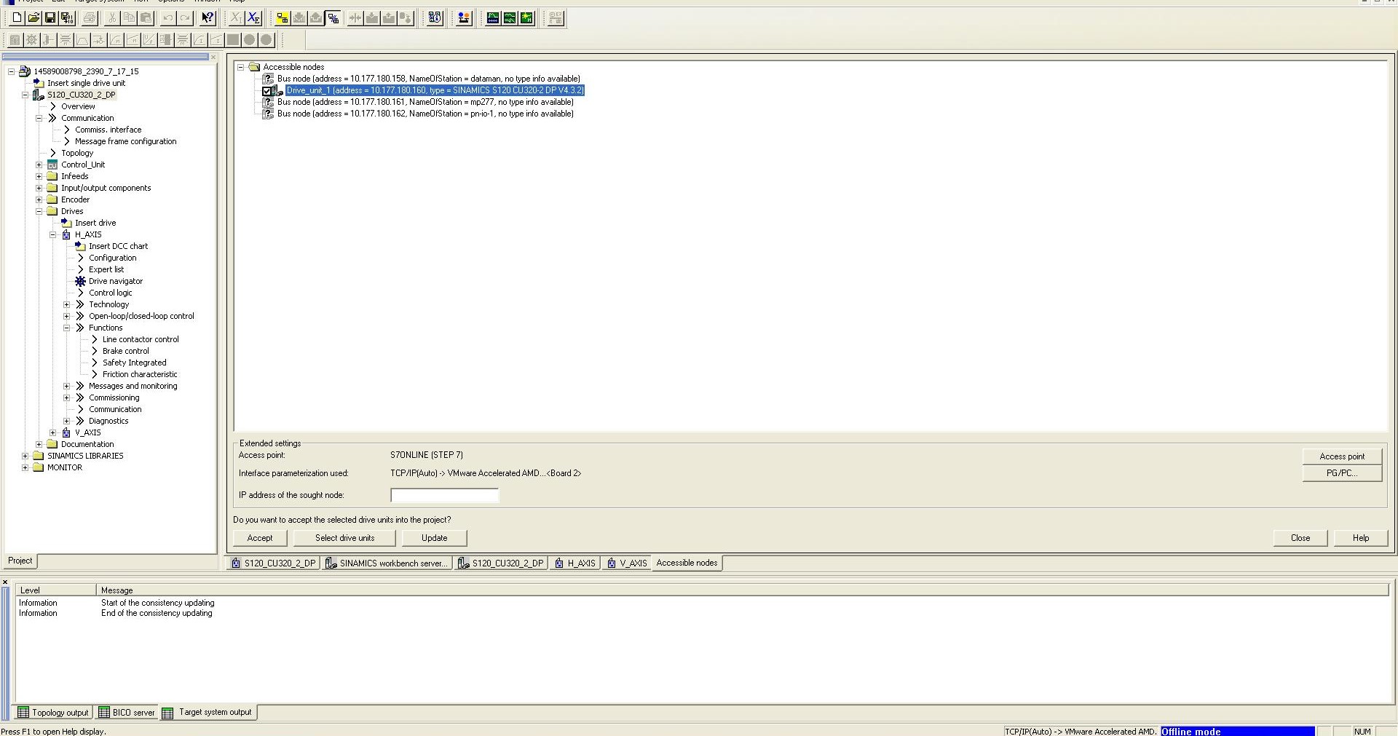Image resolution: width=1398 pixels, height=736 pixels.
Task: Click the context help arrow-question icon
Action: click(x=208, y=18)
